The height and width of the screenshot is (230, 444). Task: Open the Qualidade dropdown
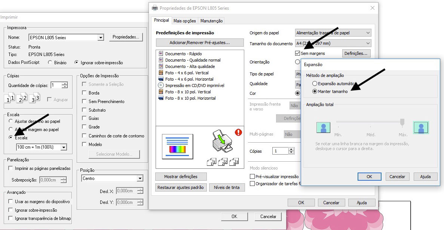(298, 84)
